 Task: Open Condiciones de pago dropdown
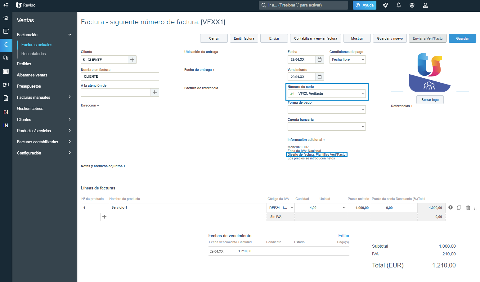pos(348,59)
